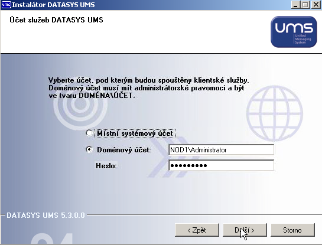Click the domain account field with NOD1\Administrator
The width and height of the screenshot is (322, 245).
point(221,150)
